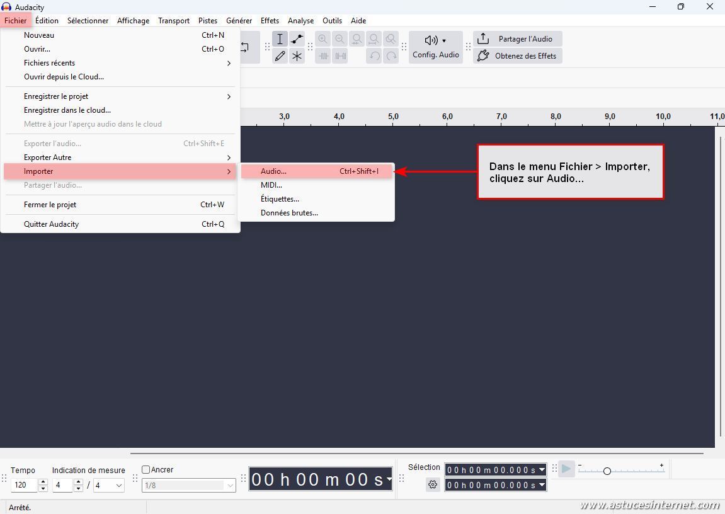Open selection settings gear icon
The height and width of the screenshot is (514, 725).
(x=433, y=484)
